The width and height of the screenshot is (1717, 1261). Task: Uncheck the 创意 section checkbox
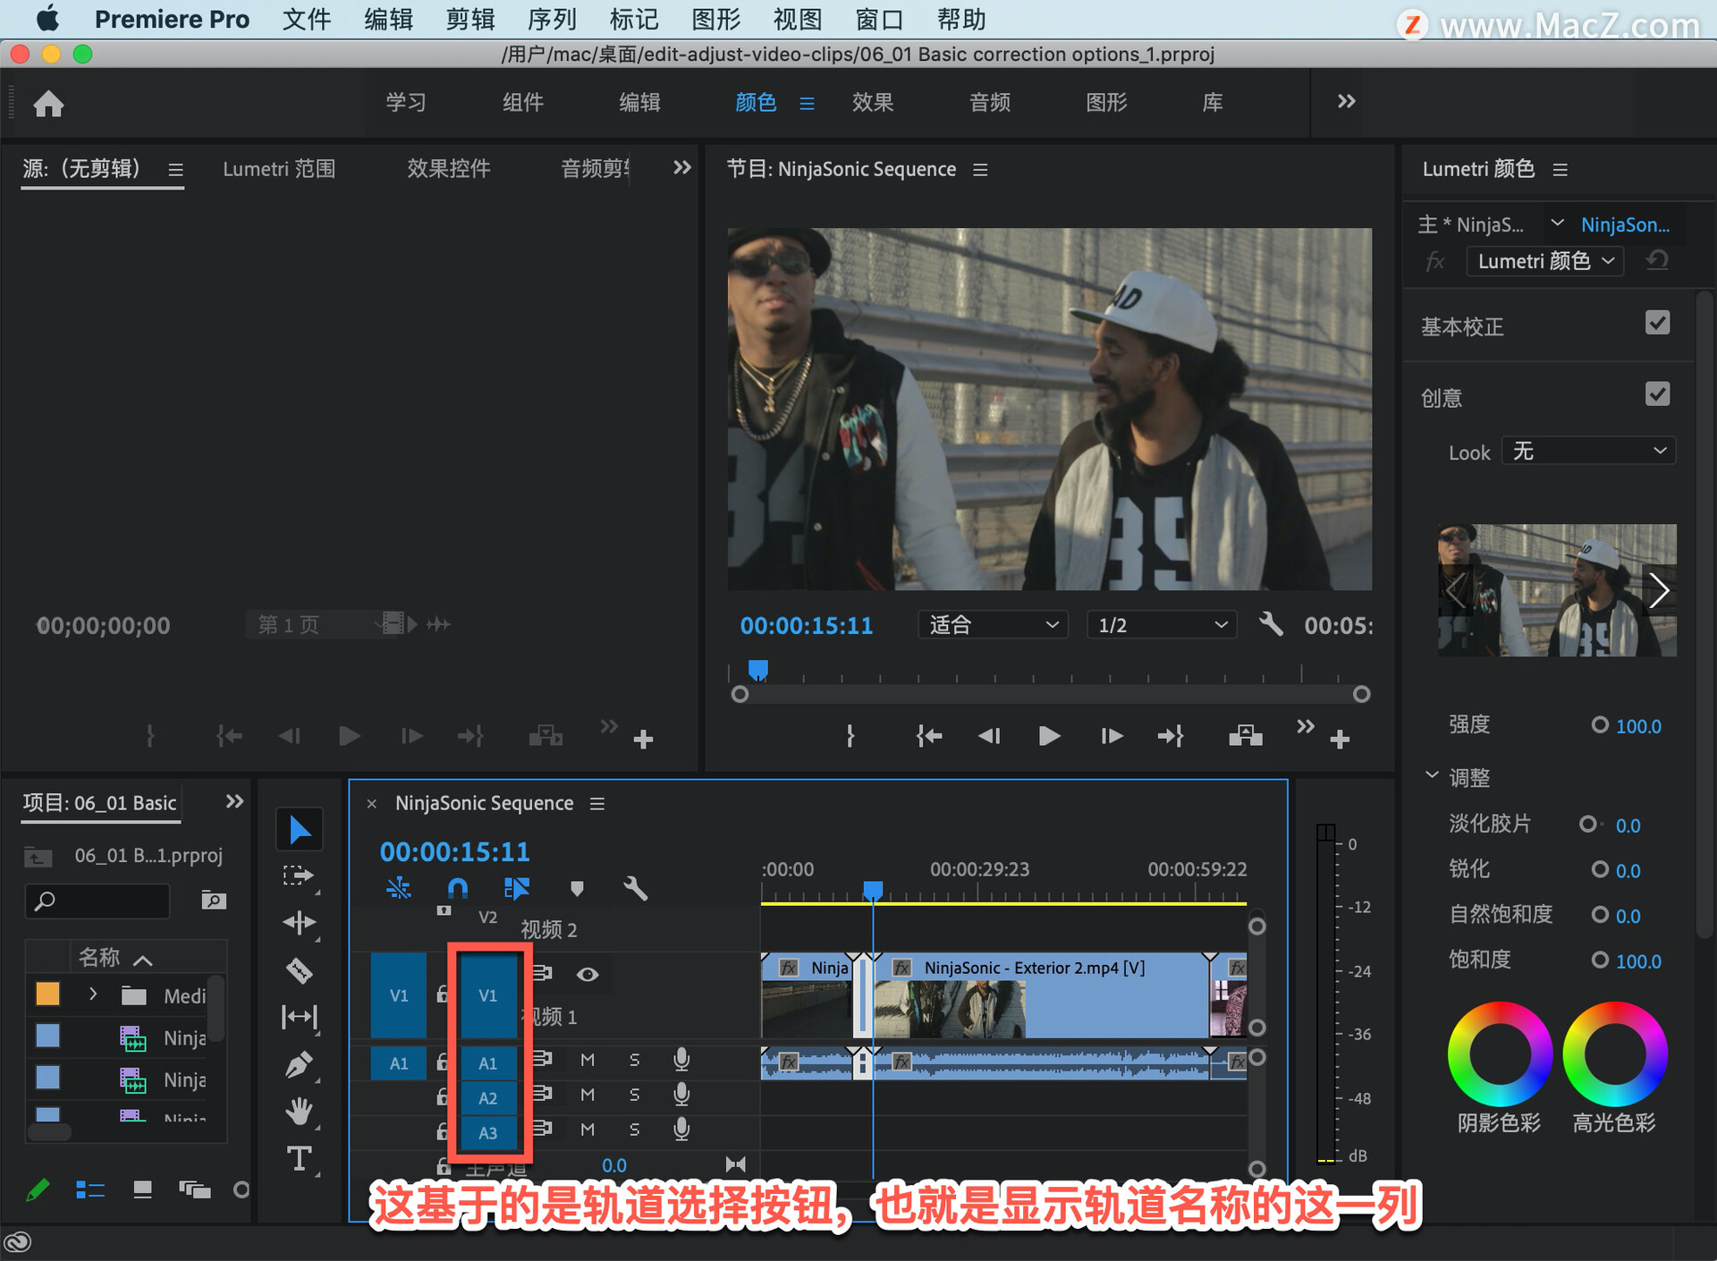pos(1656,394)
